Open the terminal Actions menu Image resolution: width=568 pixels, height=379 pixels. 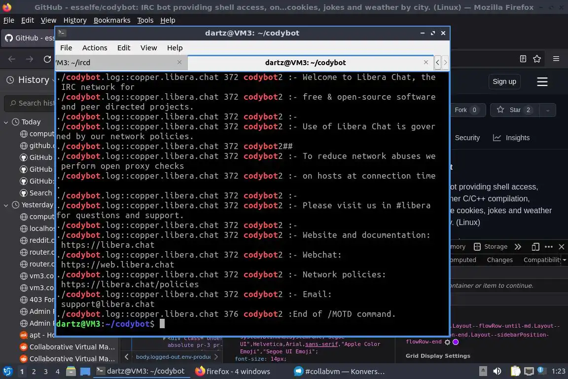click(x=95, y=48)
